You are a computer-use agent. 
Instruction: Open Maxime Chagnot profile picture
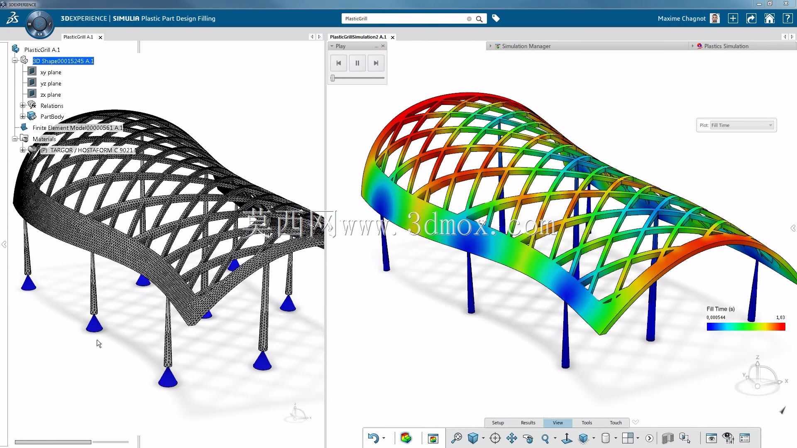pyautogui.click(x=715, y=18)
